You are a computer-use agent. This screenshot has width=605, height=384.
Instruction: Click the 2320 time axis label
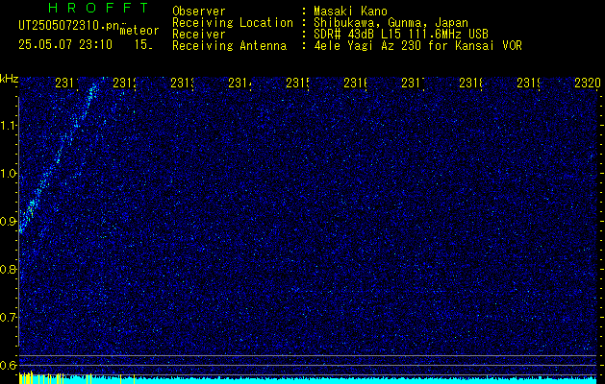click(588, 84)
